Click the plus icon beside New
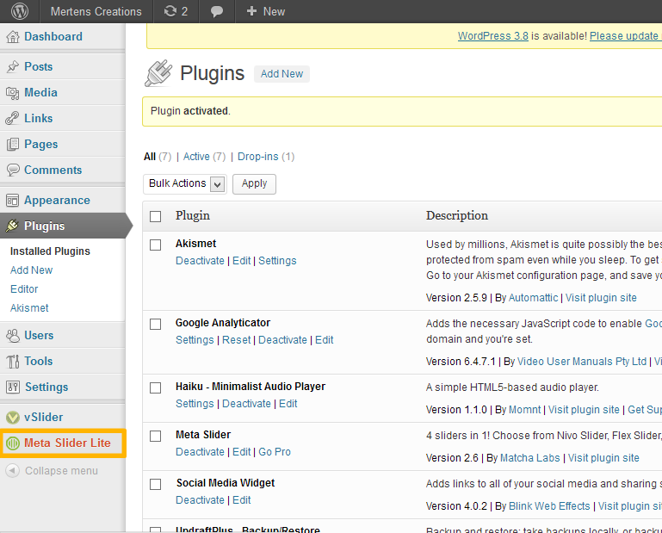The height and width of the screenshot is (533, 662). point(251,11)
